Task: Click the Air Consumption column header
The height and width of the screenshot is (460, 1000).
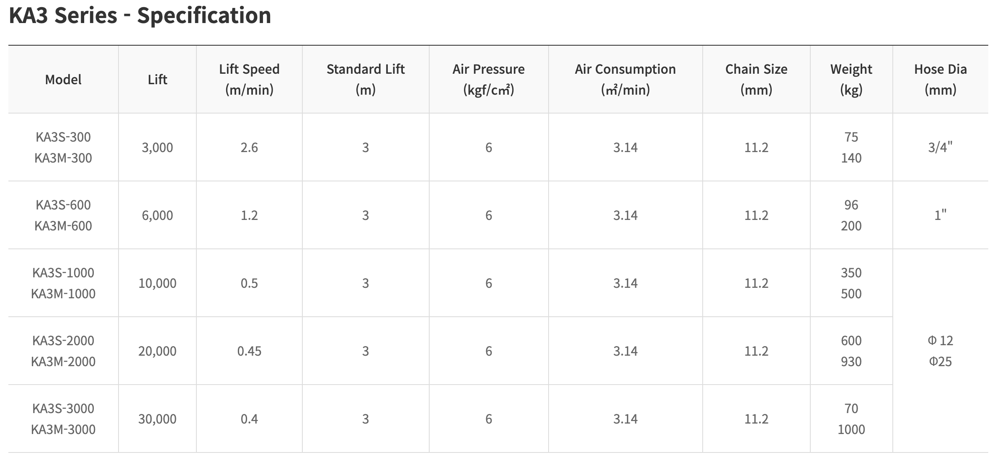Action: tap(625, 79)
